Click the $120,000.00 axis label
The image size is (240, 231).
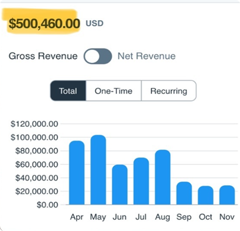tap(34, 124)
